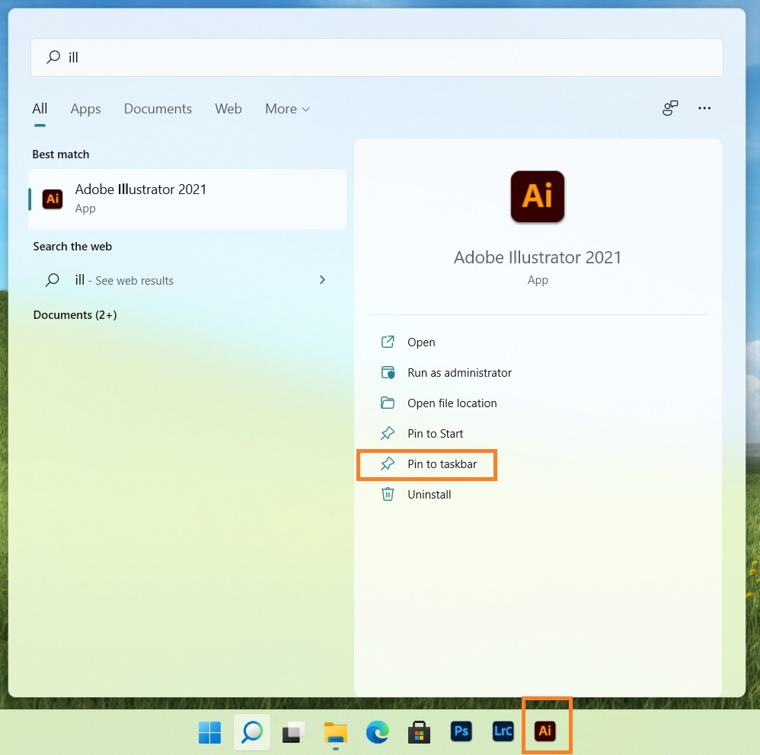The width and height of the screenshot is (760, 755).
Task: Click Open in the app actions
Action: (421, 342)
